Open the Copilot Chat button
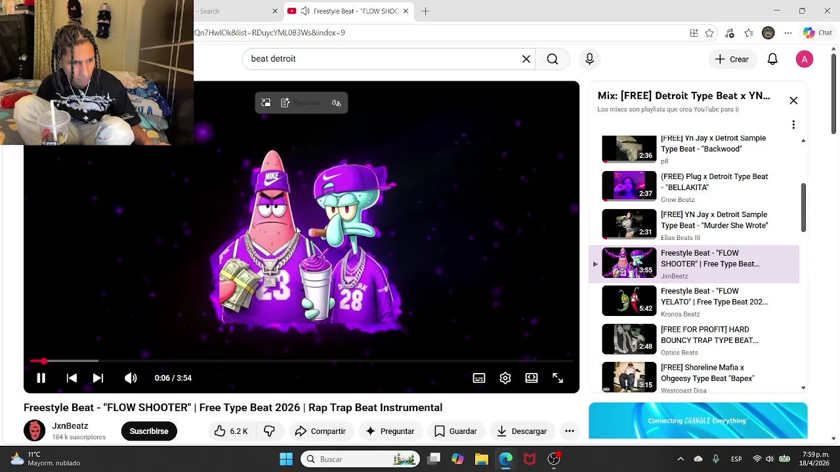 coord(818,33)
